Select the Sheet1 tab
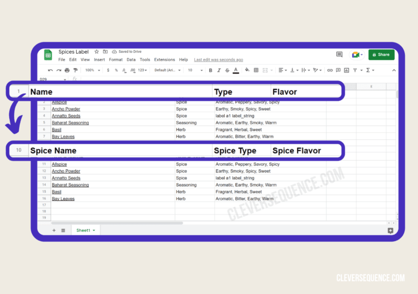The width and height of the screenshot is (418, 294). [x=85, y=230]
